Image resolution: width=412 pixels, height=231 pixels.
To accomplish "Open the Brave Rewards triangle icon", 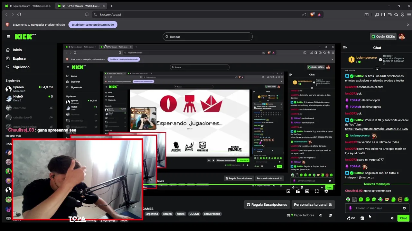I will pos(319,14).
